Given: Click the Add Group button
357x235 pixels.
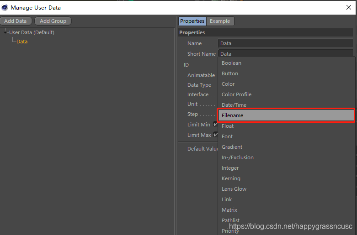Looking at the screenshot, I should 53,21.
